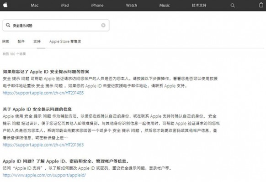Open the Mac menu item

point(34,5)
